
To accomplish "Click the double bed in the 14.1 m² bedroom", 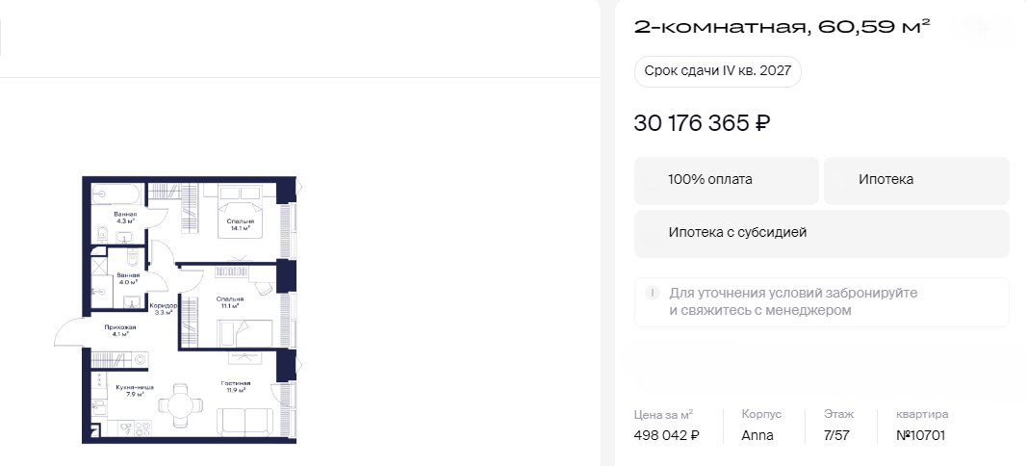I will pyautogui.click(x=240, y=206).
